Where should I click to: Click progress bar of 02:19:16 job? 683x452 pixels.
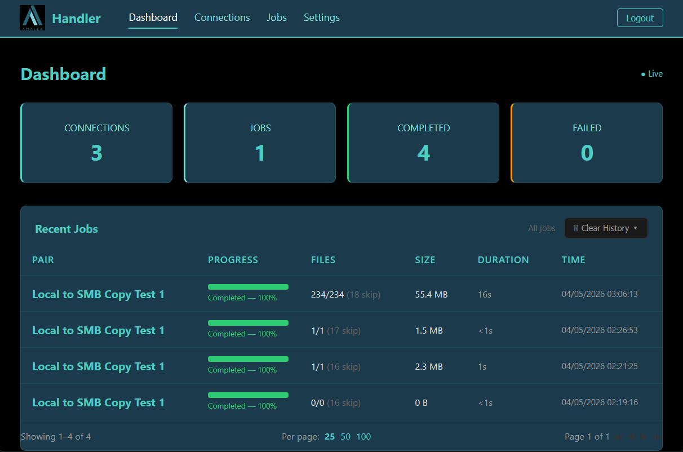[248, 395]
